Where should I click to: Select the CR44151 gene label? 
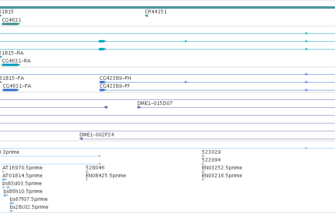pos(156,12)
